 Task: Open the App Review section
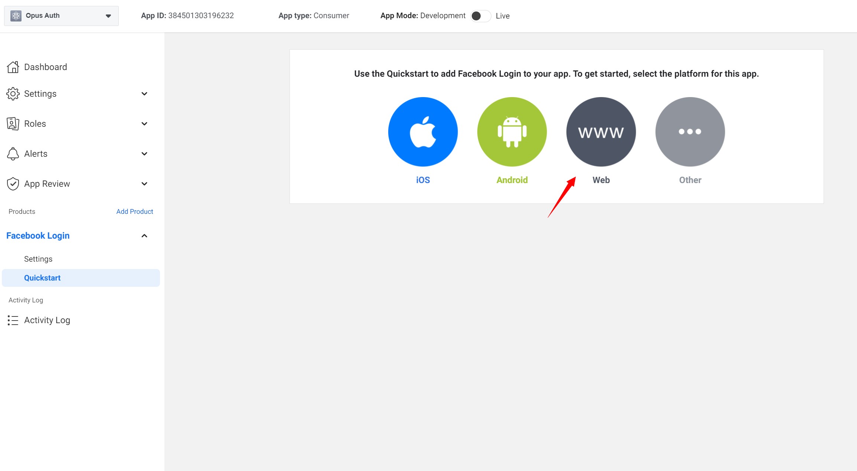pyautogui.click(x=47, y=184)
